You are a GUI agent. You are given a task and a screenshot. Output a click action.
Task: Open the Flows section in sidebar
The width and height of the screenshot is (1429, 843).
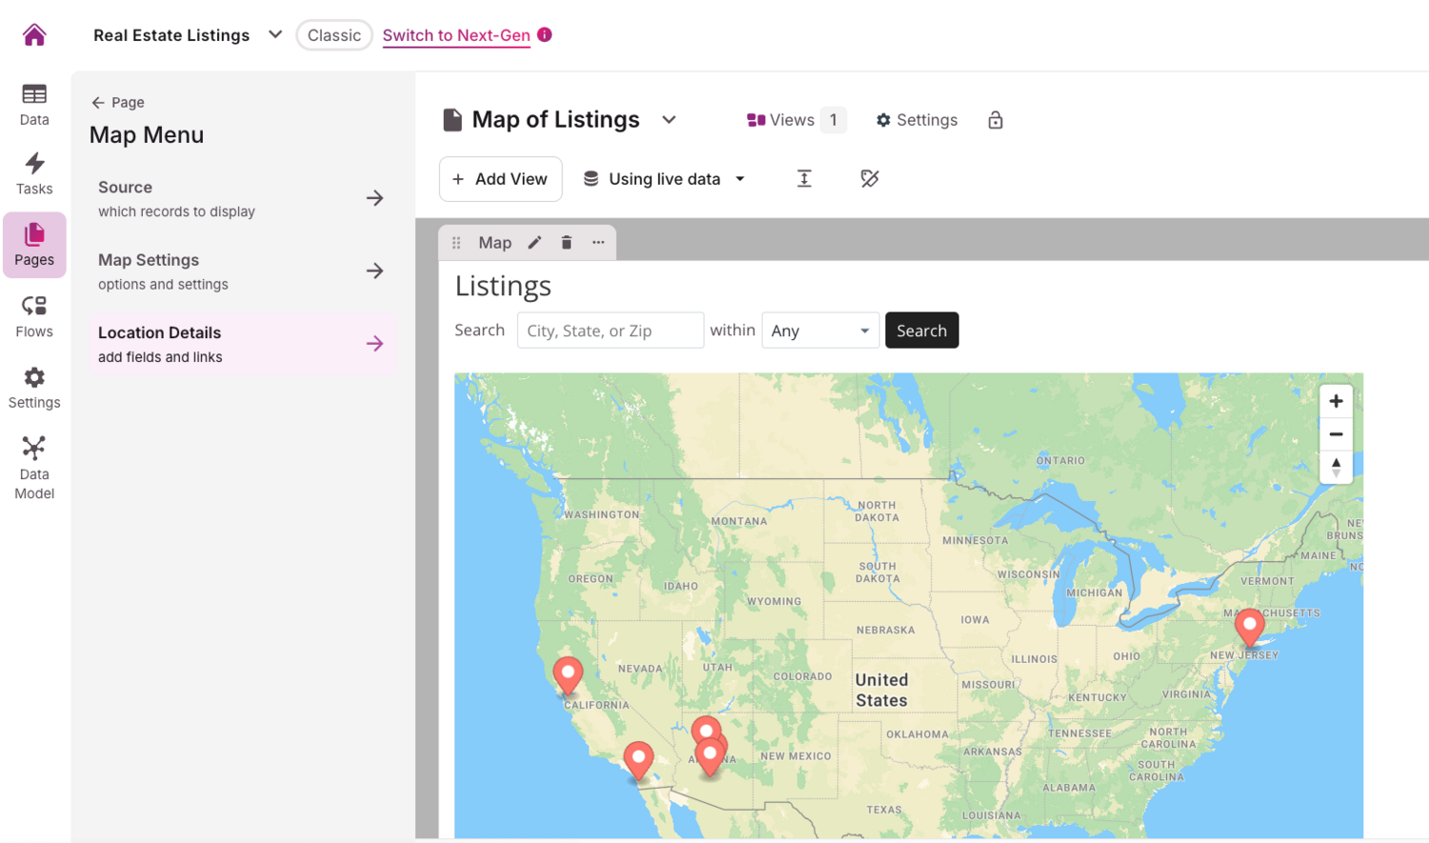coord(34,316)
